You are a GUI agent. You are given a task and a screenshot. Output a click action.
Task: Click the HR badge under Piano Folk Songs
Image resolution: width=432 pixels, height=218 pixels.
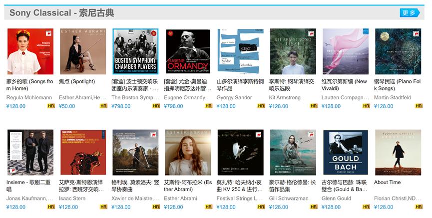coord(419,106)
